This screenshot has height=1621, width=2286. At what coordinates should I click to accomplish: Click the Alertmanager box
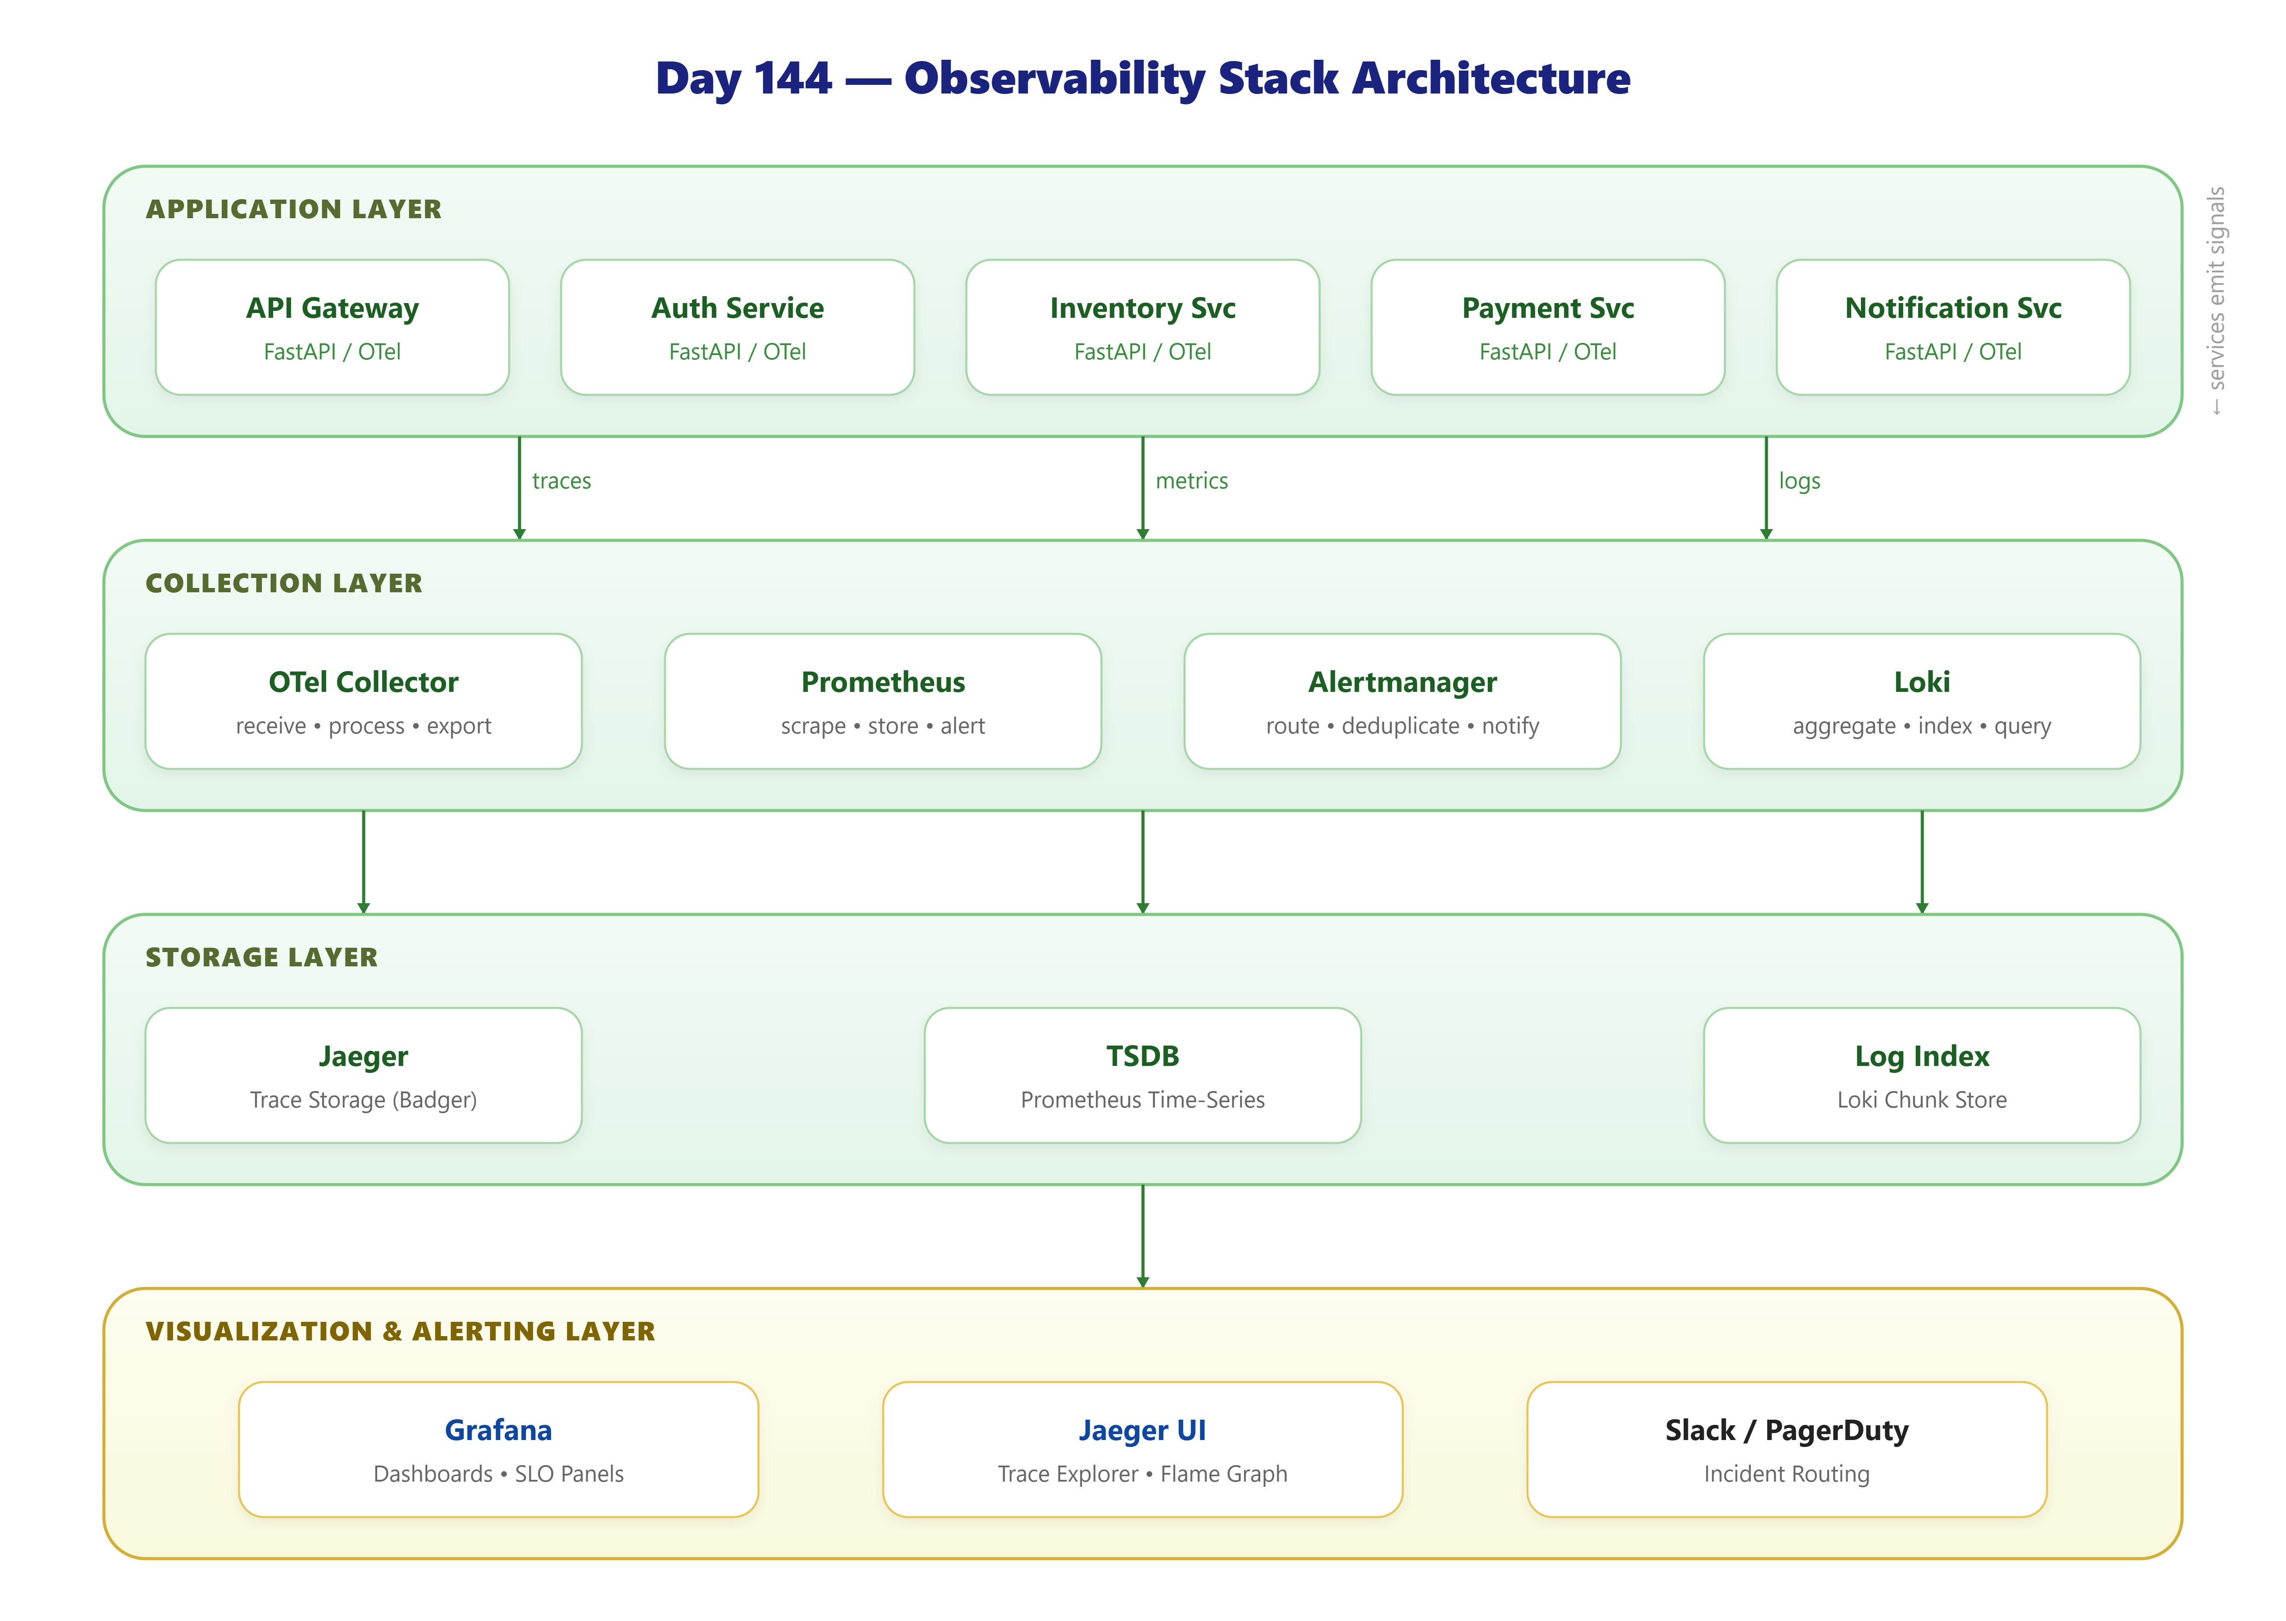[x=1402, y=702]
